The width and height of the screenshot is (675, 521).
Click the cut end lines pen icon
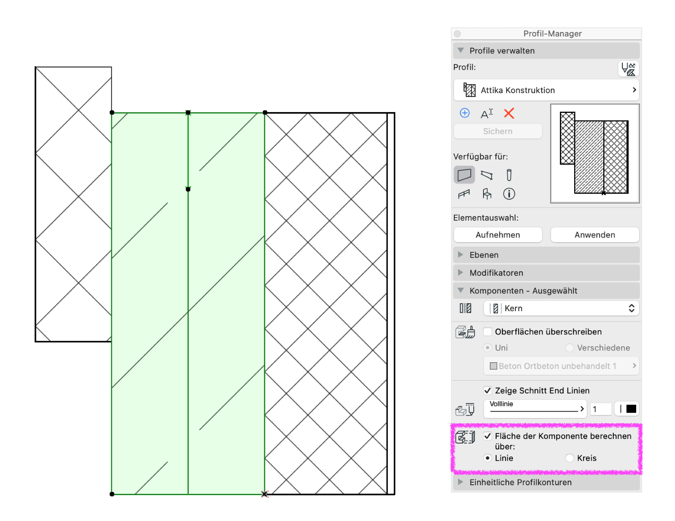click(465, 409)
